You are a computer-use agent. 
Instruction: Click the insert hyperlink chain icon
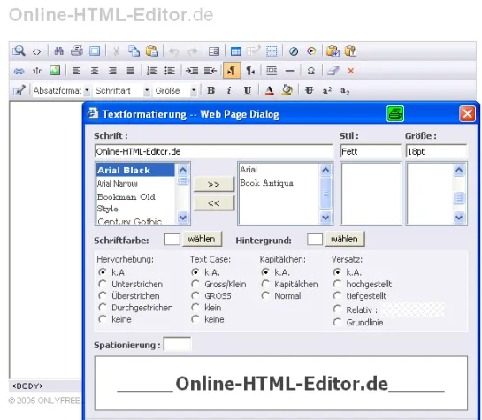click(19, 72)
